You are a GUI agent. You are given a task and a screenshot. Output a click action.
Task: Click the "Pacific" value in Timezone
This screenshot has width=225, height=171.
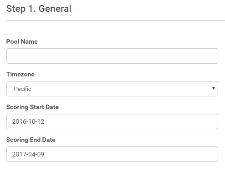[x=23, y=89]
